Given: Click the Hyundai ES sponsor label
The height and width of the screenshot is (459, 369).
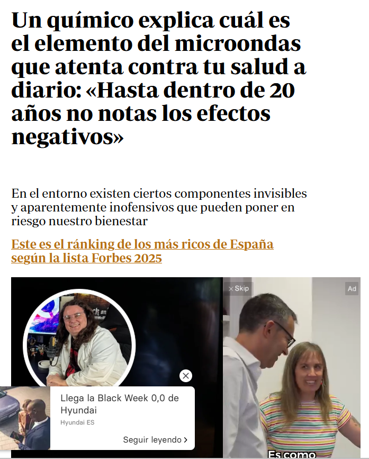Looking at the screenshot, I should tap(77, 422).
